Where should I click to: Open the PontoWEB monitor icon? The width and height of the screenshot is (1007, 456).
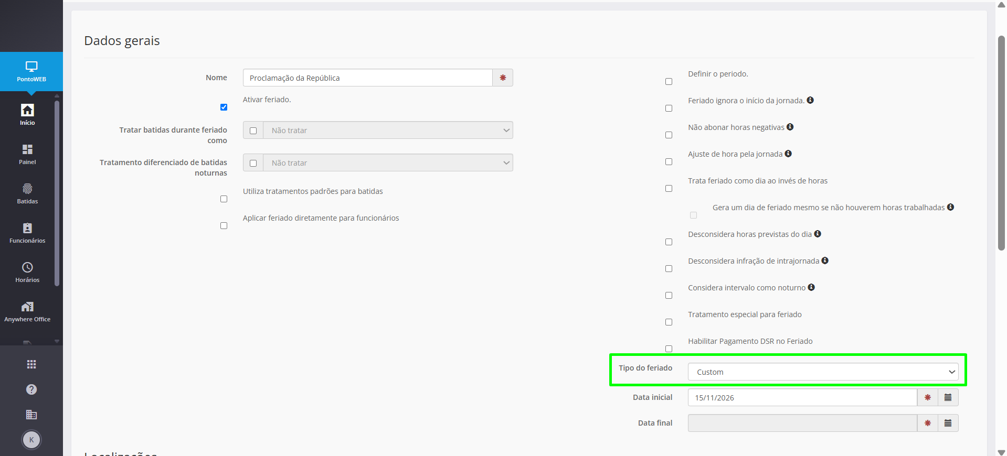click(31, 67)
